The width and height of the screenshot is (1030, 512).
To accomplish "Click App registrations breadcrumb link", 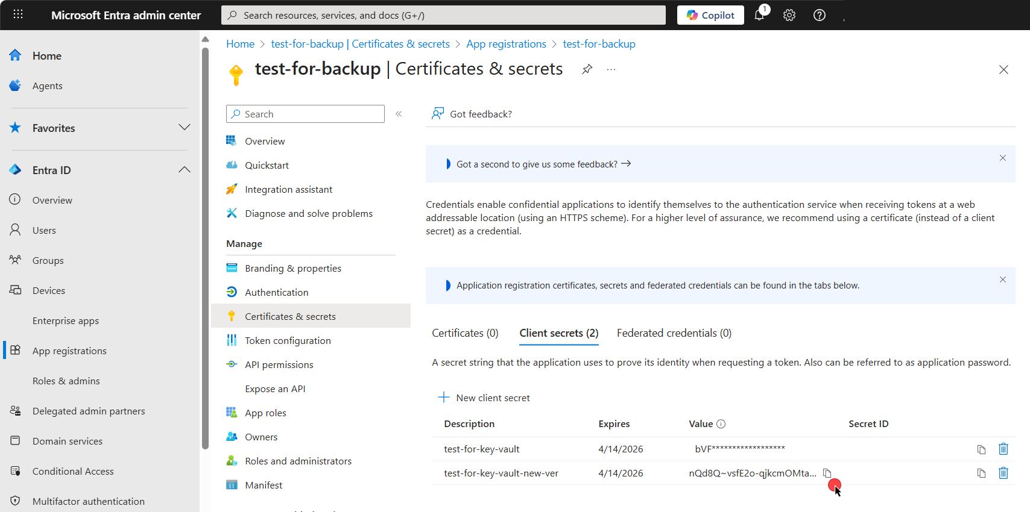I will point(506,44).
